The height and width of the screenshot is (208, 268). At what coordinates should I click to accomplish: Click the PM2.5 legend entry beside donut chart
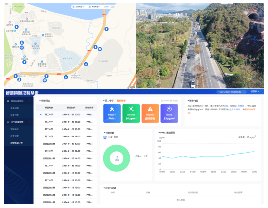click(x=141, y=156)
